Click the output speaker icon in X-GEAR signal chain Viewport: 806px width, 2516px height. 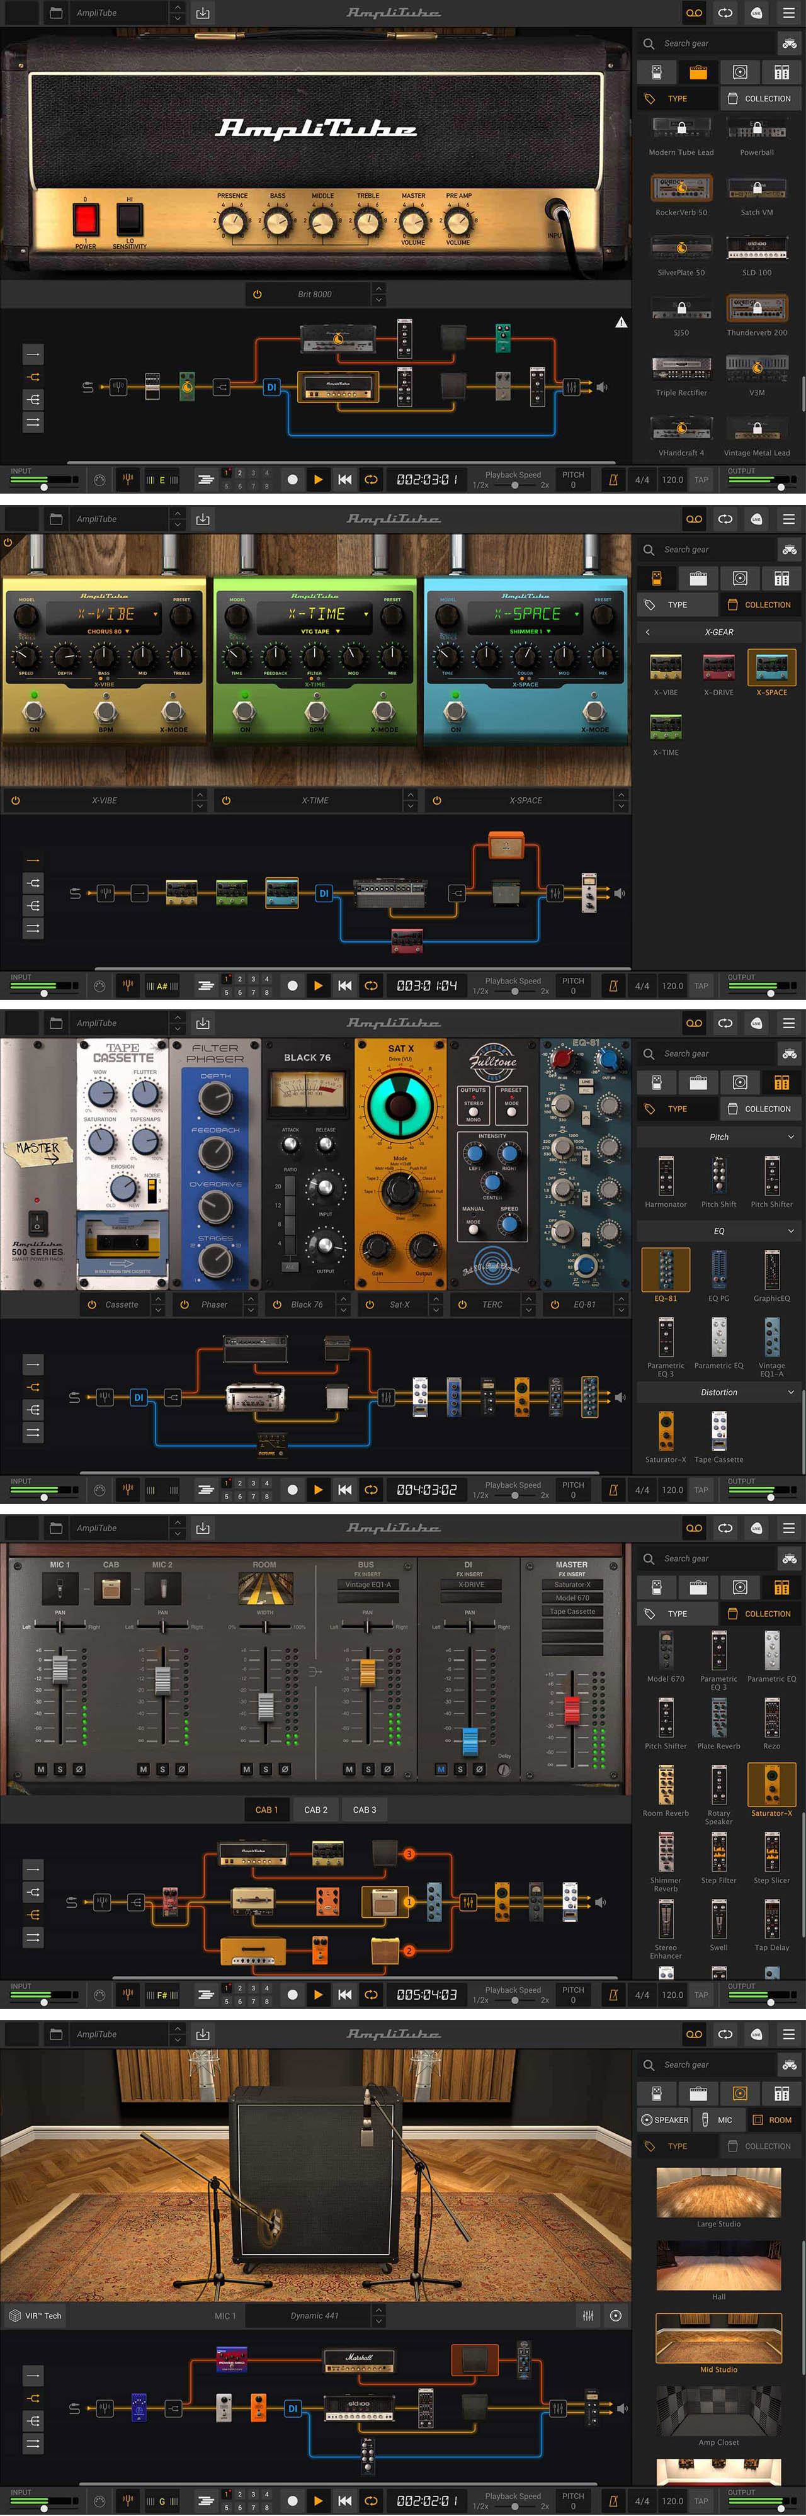620,893
